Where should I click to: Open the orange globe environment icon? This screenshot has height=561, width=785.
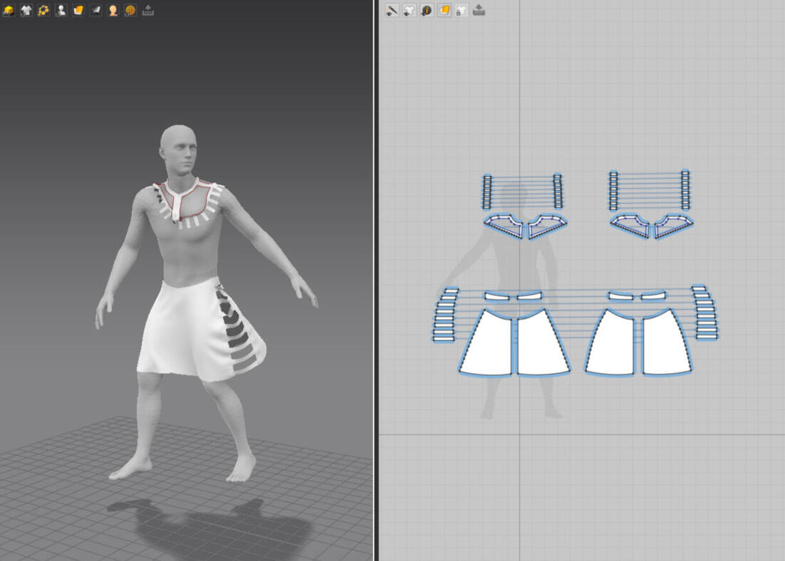(130, 10)
